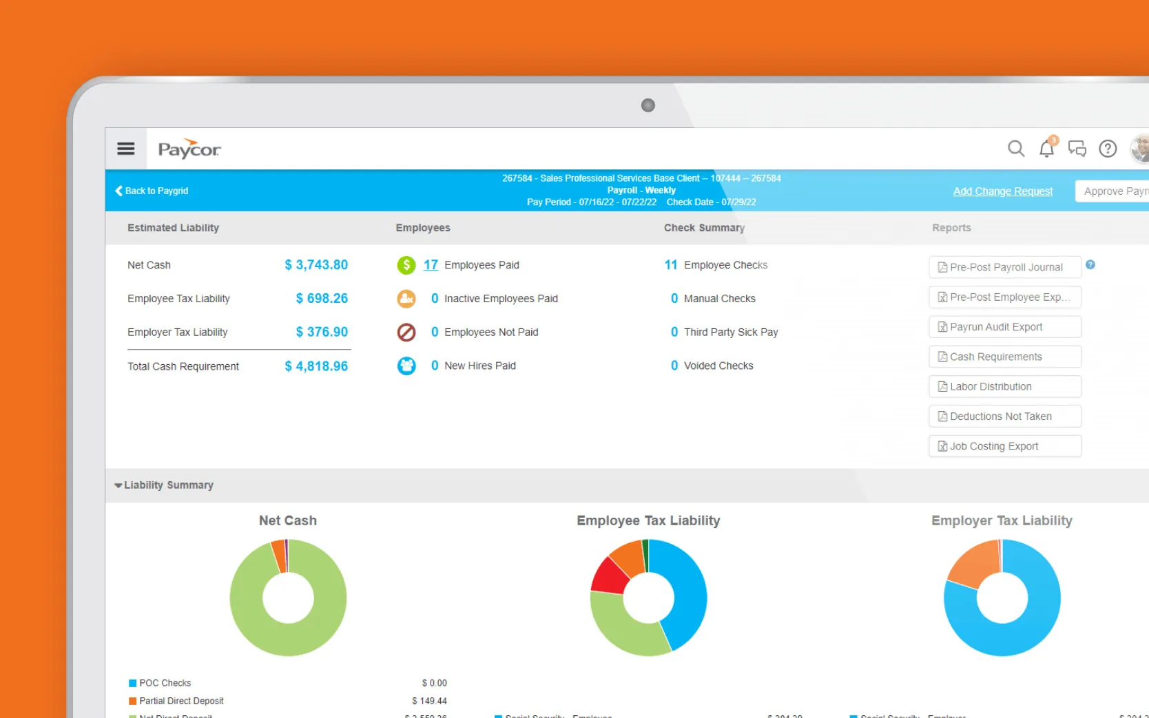The image size is (1149, 718).
Task: Open the search magnifier icon
Action: click(1016, 149)
